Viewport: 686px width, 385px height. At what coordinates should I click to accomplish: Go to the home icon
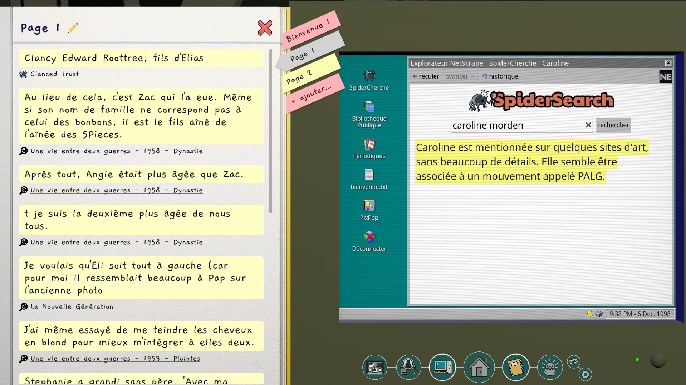(x=479, y=367)
